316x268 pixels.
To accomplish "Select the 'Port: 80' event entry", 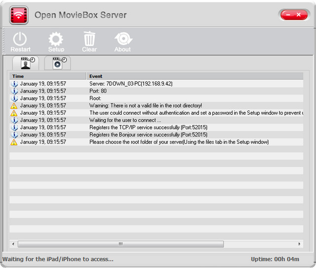I will coord(98,91).
